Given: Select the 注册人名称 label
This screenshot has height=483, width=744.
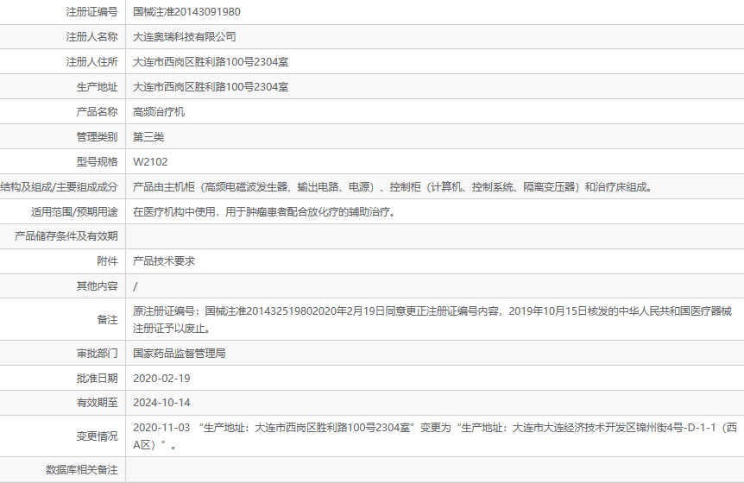Looking at the screenshot, I should 91,36.
